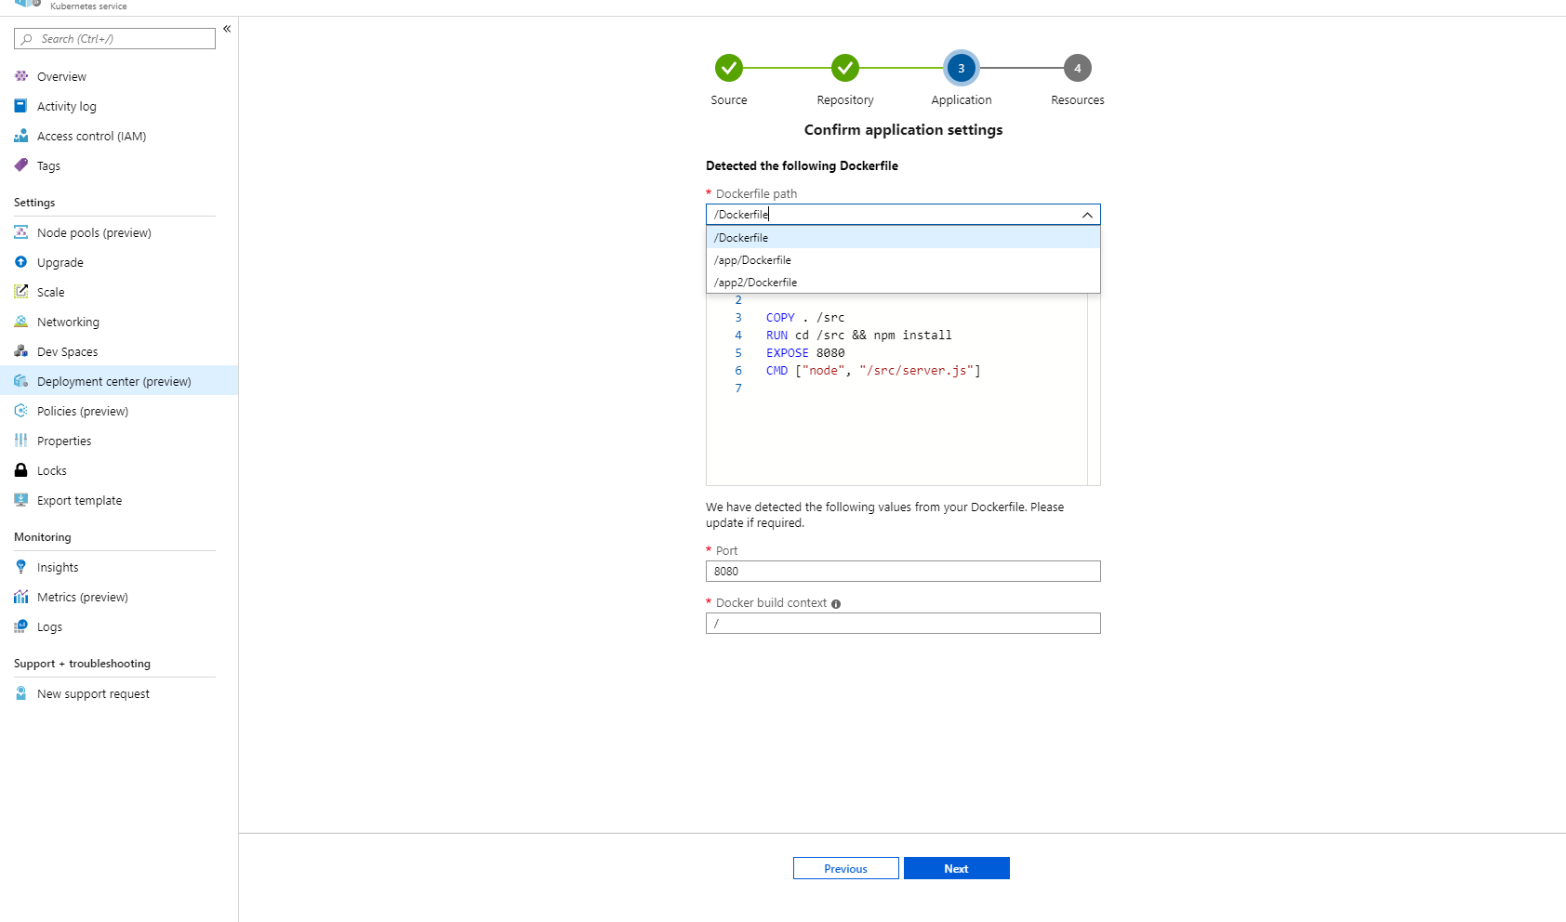Viewport: 1566px width, 922px height.
Task: Go back to the Source step
Action: (x=729, y=67)
